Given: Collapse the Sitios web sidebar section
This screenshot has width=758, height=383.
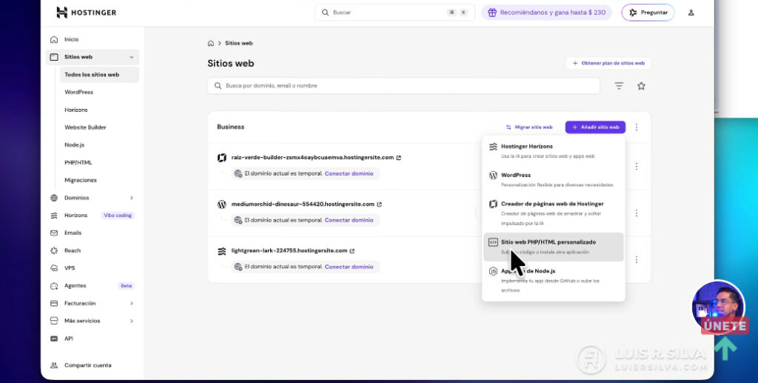Looking at the screenshot, I should [132, 57].
